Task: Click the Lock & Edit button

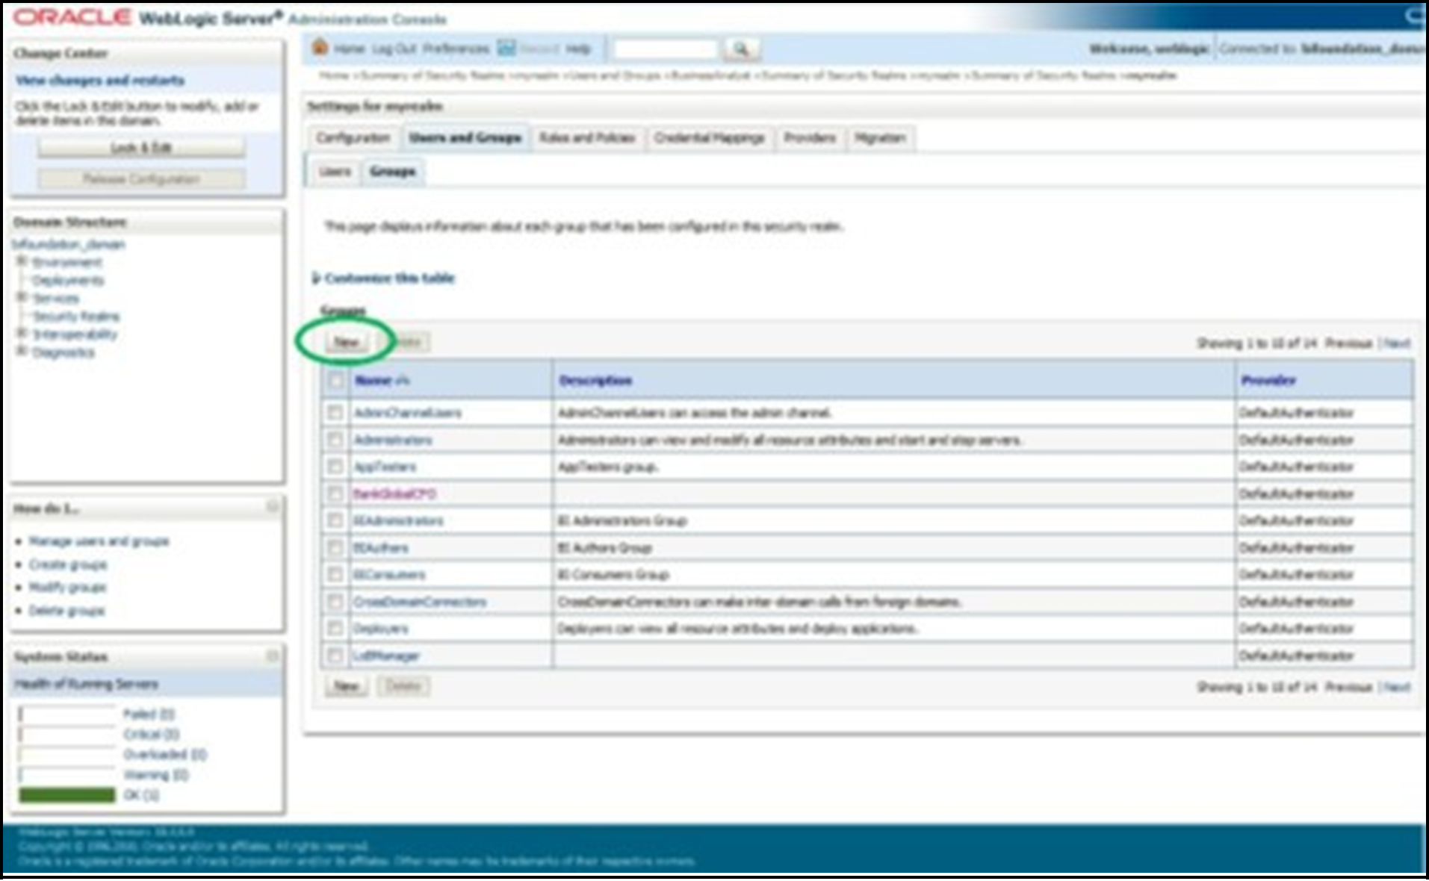Action: tap(141, 148)
